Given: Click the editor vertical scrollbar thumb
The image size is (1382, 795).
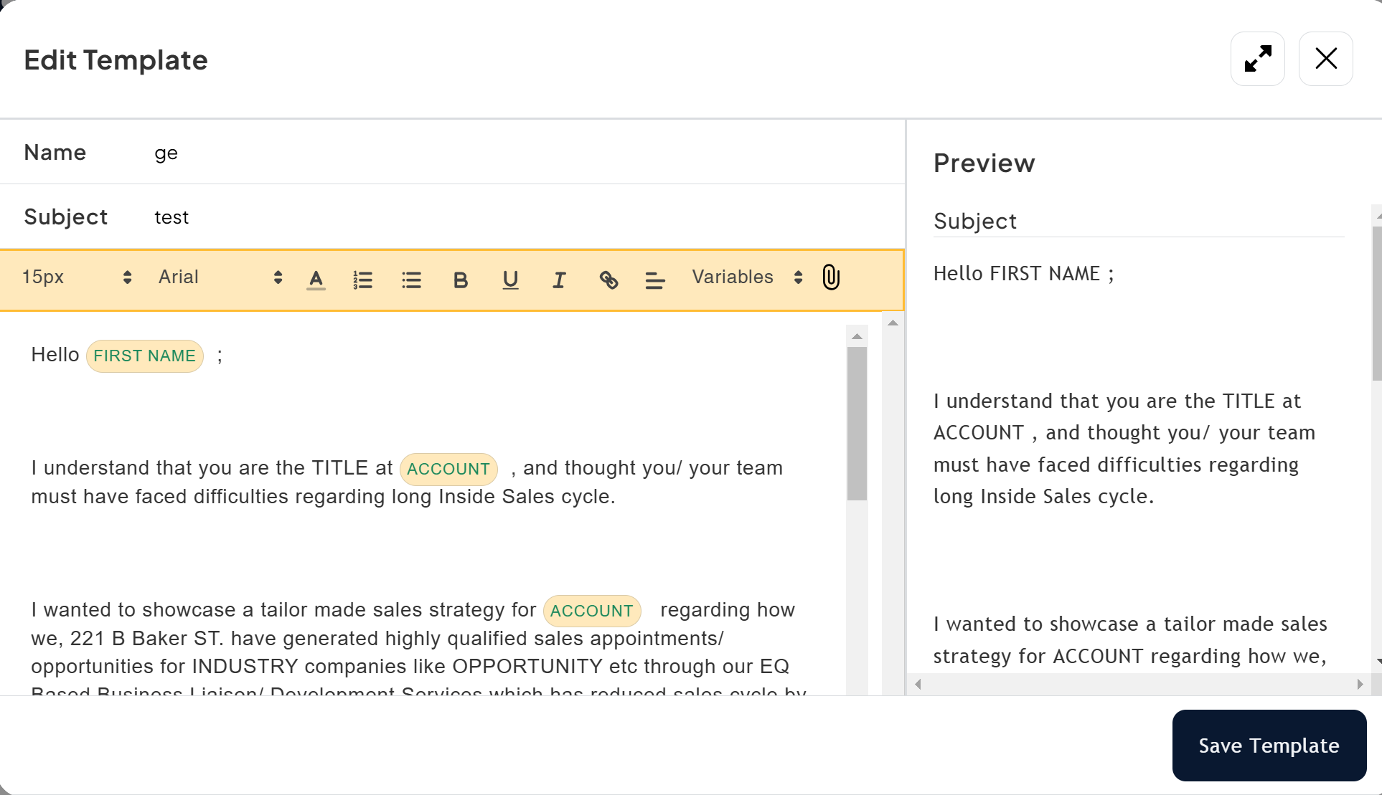Looking at the screenshot, I should [857, 423].
